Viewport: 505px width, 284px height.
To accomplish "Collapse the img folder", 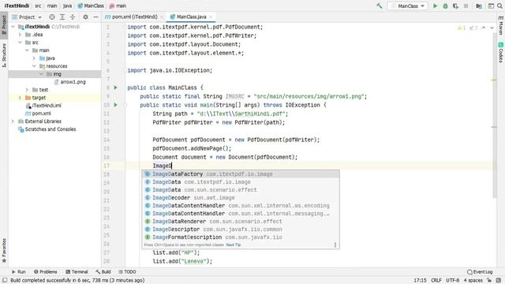I will point(41,74).
